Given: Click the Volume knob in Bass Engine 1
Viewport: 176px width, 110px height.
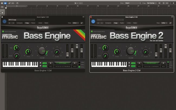Looking at the screenshot, I should click(x=42, y=51).
